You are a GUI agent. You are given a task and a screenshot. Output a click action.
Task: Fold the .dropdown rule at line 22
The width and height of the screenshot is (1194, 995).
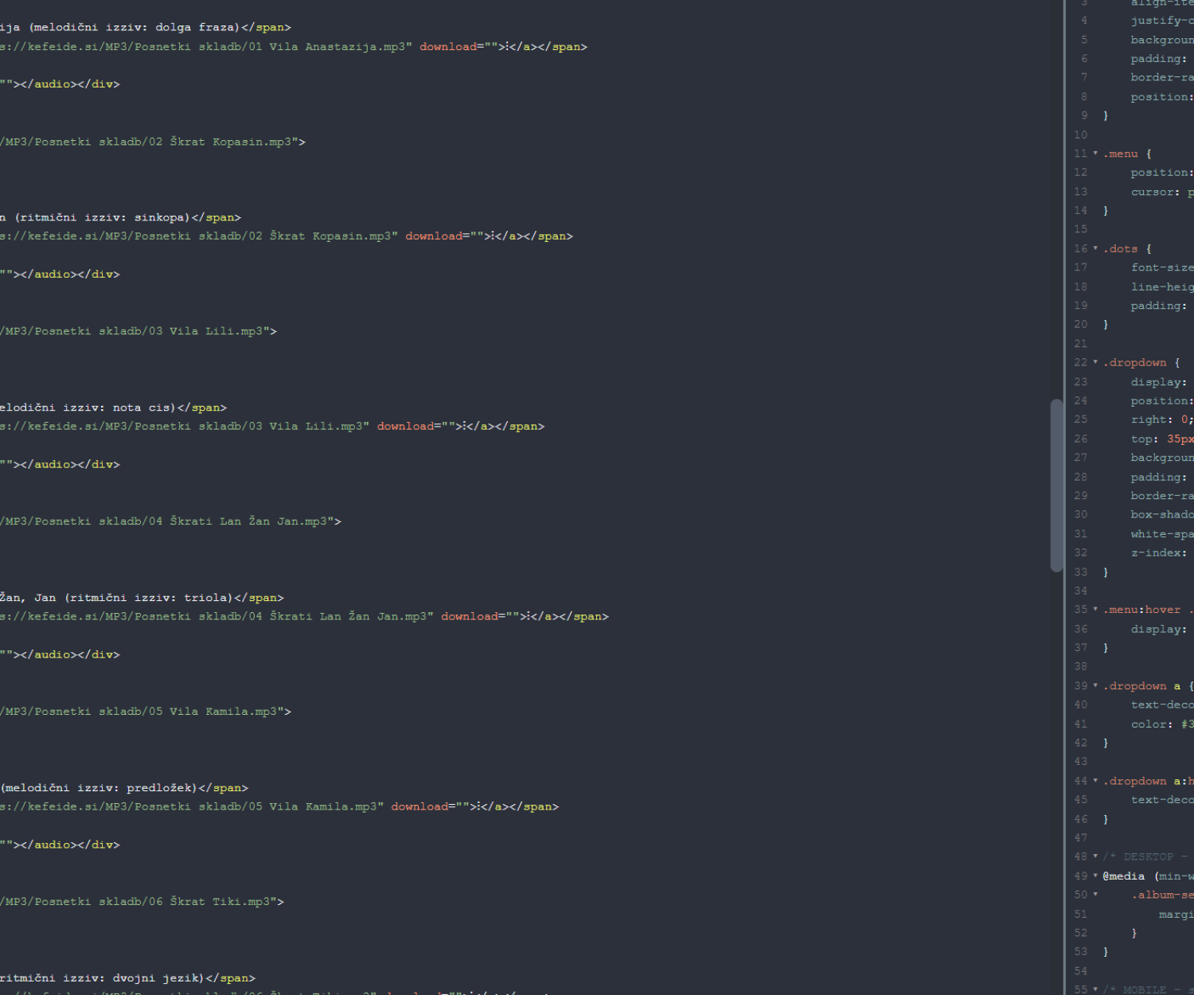[x=1095, y=362]
